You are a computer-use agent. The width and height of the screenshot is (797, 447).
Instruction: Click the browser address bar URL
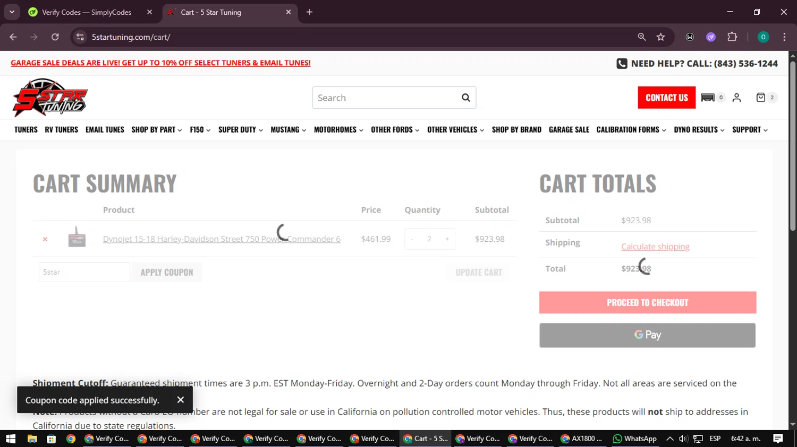pyautogui.click(x=131, y=37)
